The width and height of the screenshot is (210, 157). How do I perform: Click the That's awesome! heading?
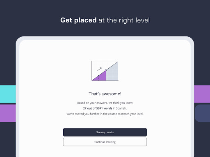105,94
